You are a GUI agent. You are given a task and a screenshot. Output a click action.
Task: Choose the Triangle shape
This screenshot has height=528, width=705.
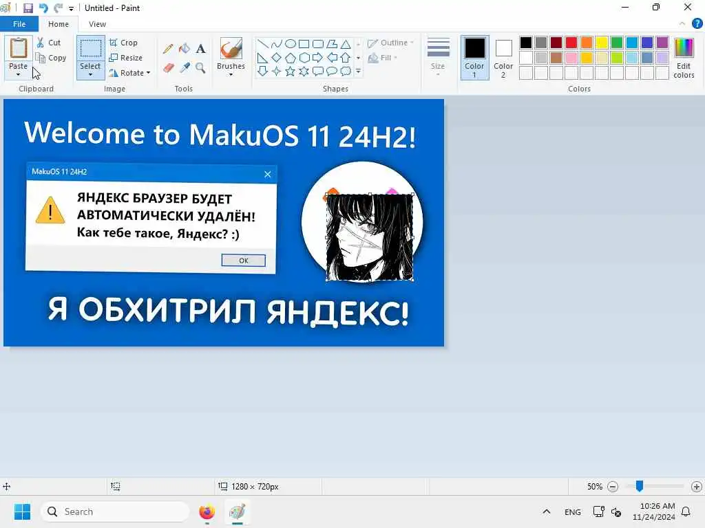pyautogui.click(x=346, y=43)
